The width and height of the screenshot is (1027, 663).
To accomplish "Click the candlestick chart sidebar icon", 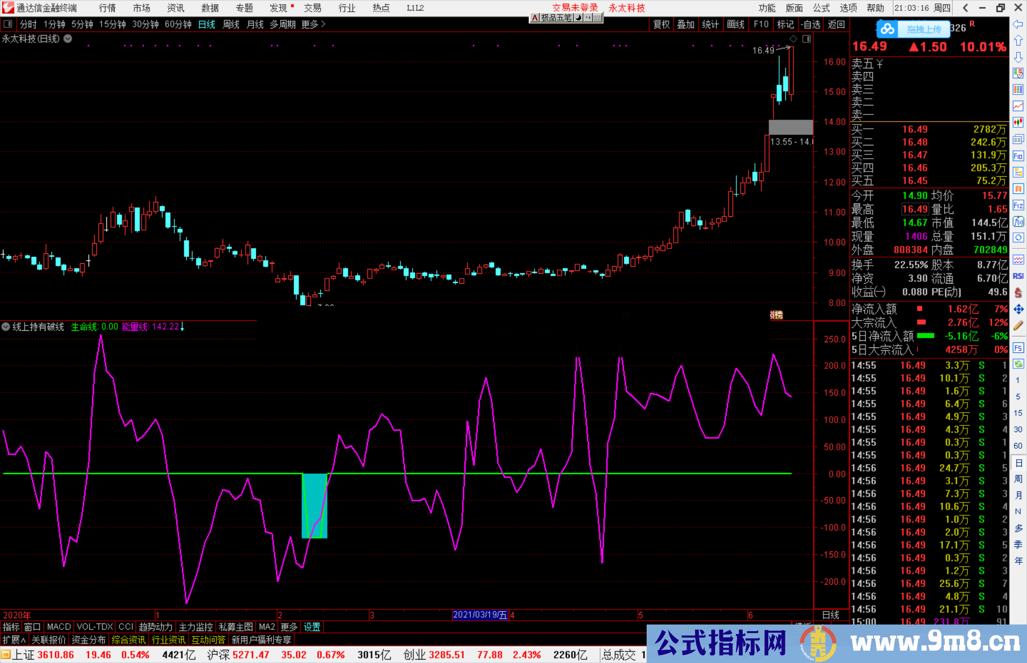I will point(1018,122).
